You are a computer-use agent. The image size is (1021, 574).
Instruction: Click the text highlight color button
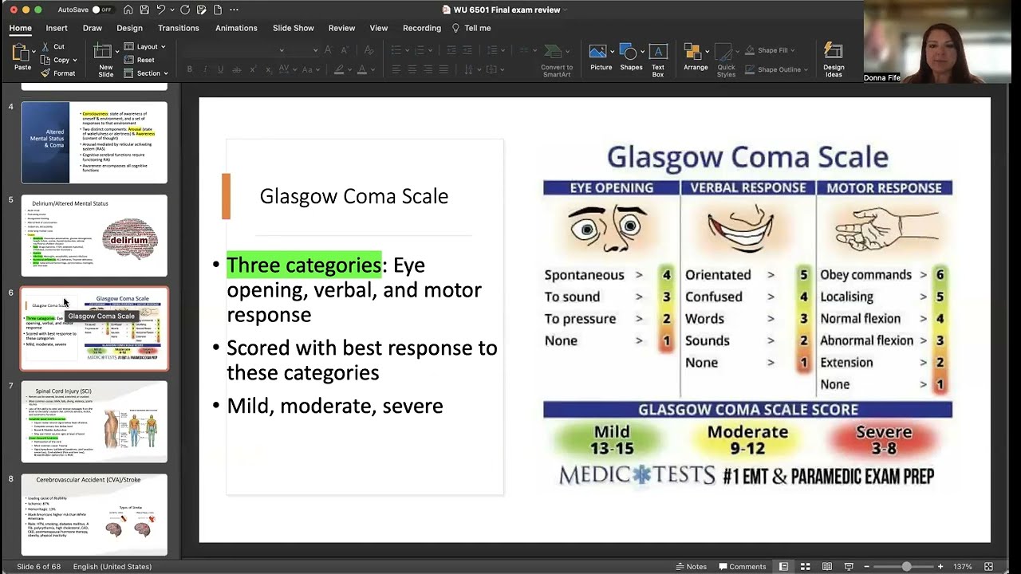[x=339, y=69]
